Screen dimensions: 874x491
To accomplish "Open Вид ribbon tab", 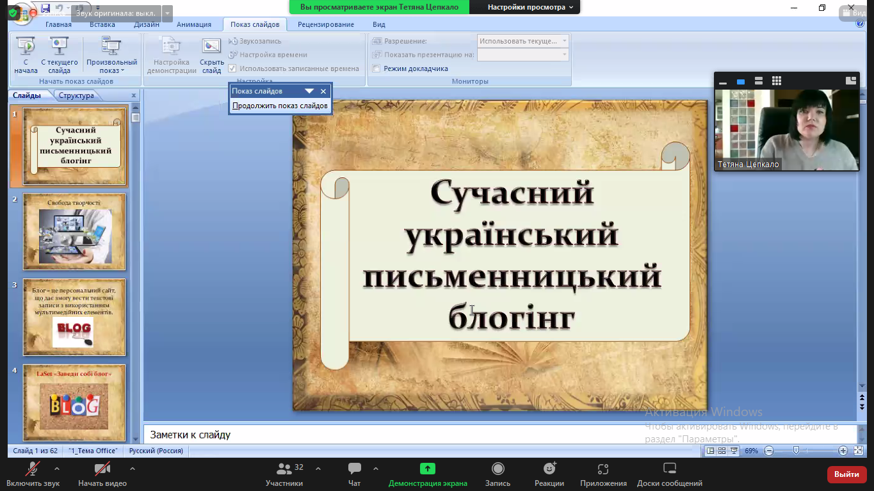I will click(379, 24).
